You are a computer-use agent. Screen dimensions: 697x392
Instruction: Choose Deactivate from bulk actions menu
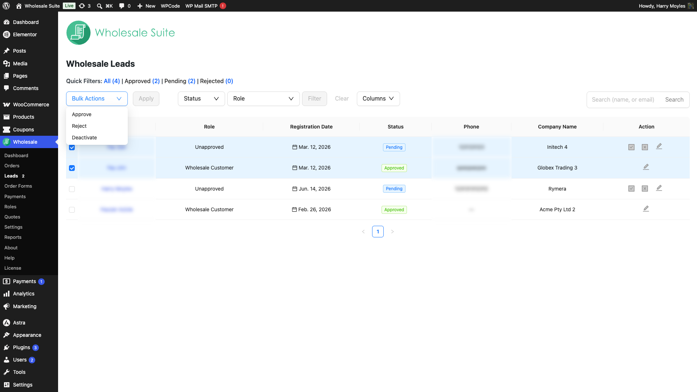pos(97,138)
